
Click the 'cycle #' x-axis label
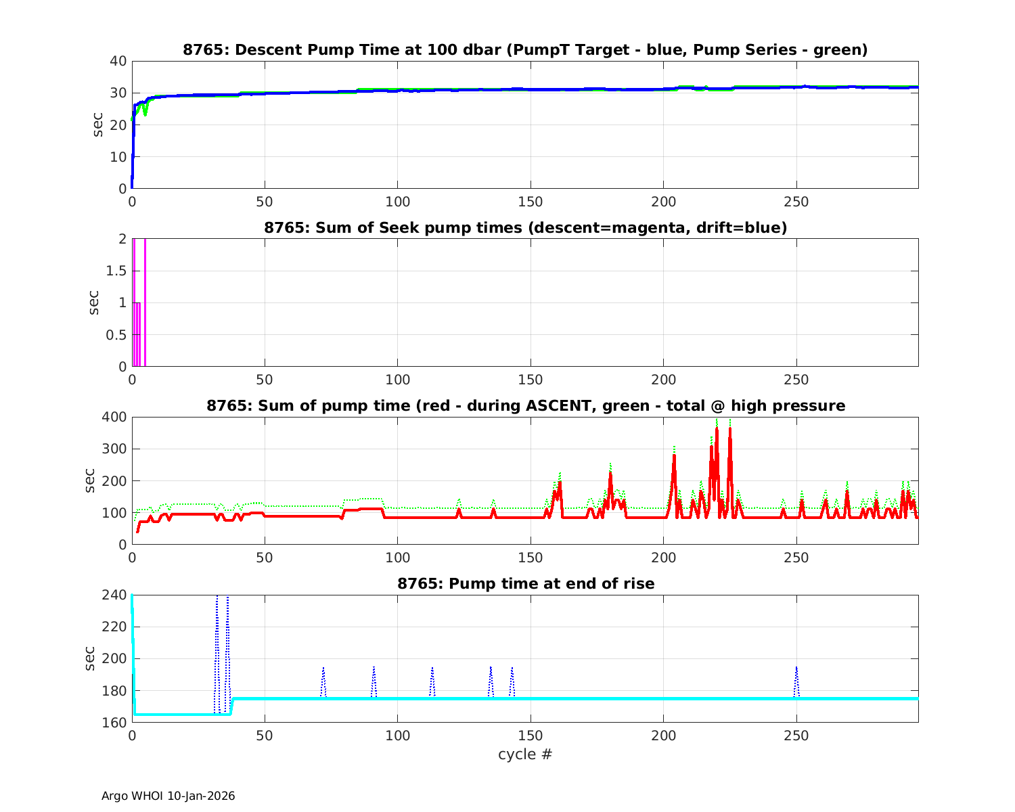tap(525, 754)
